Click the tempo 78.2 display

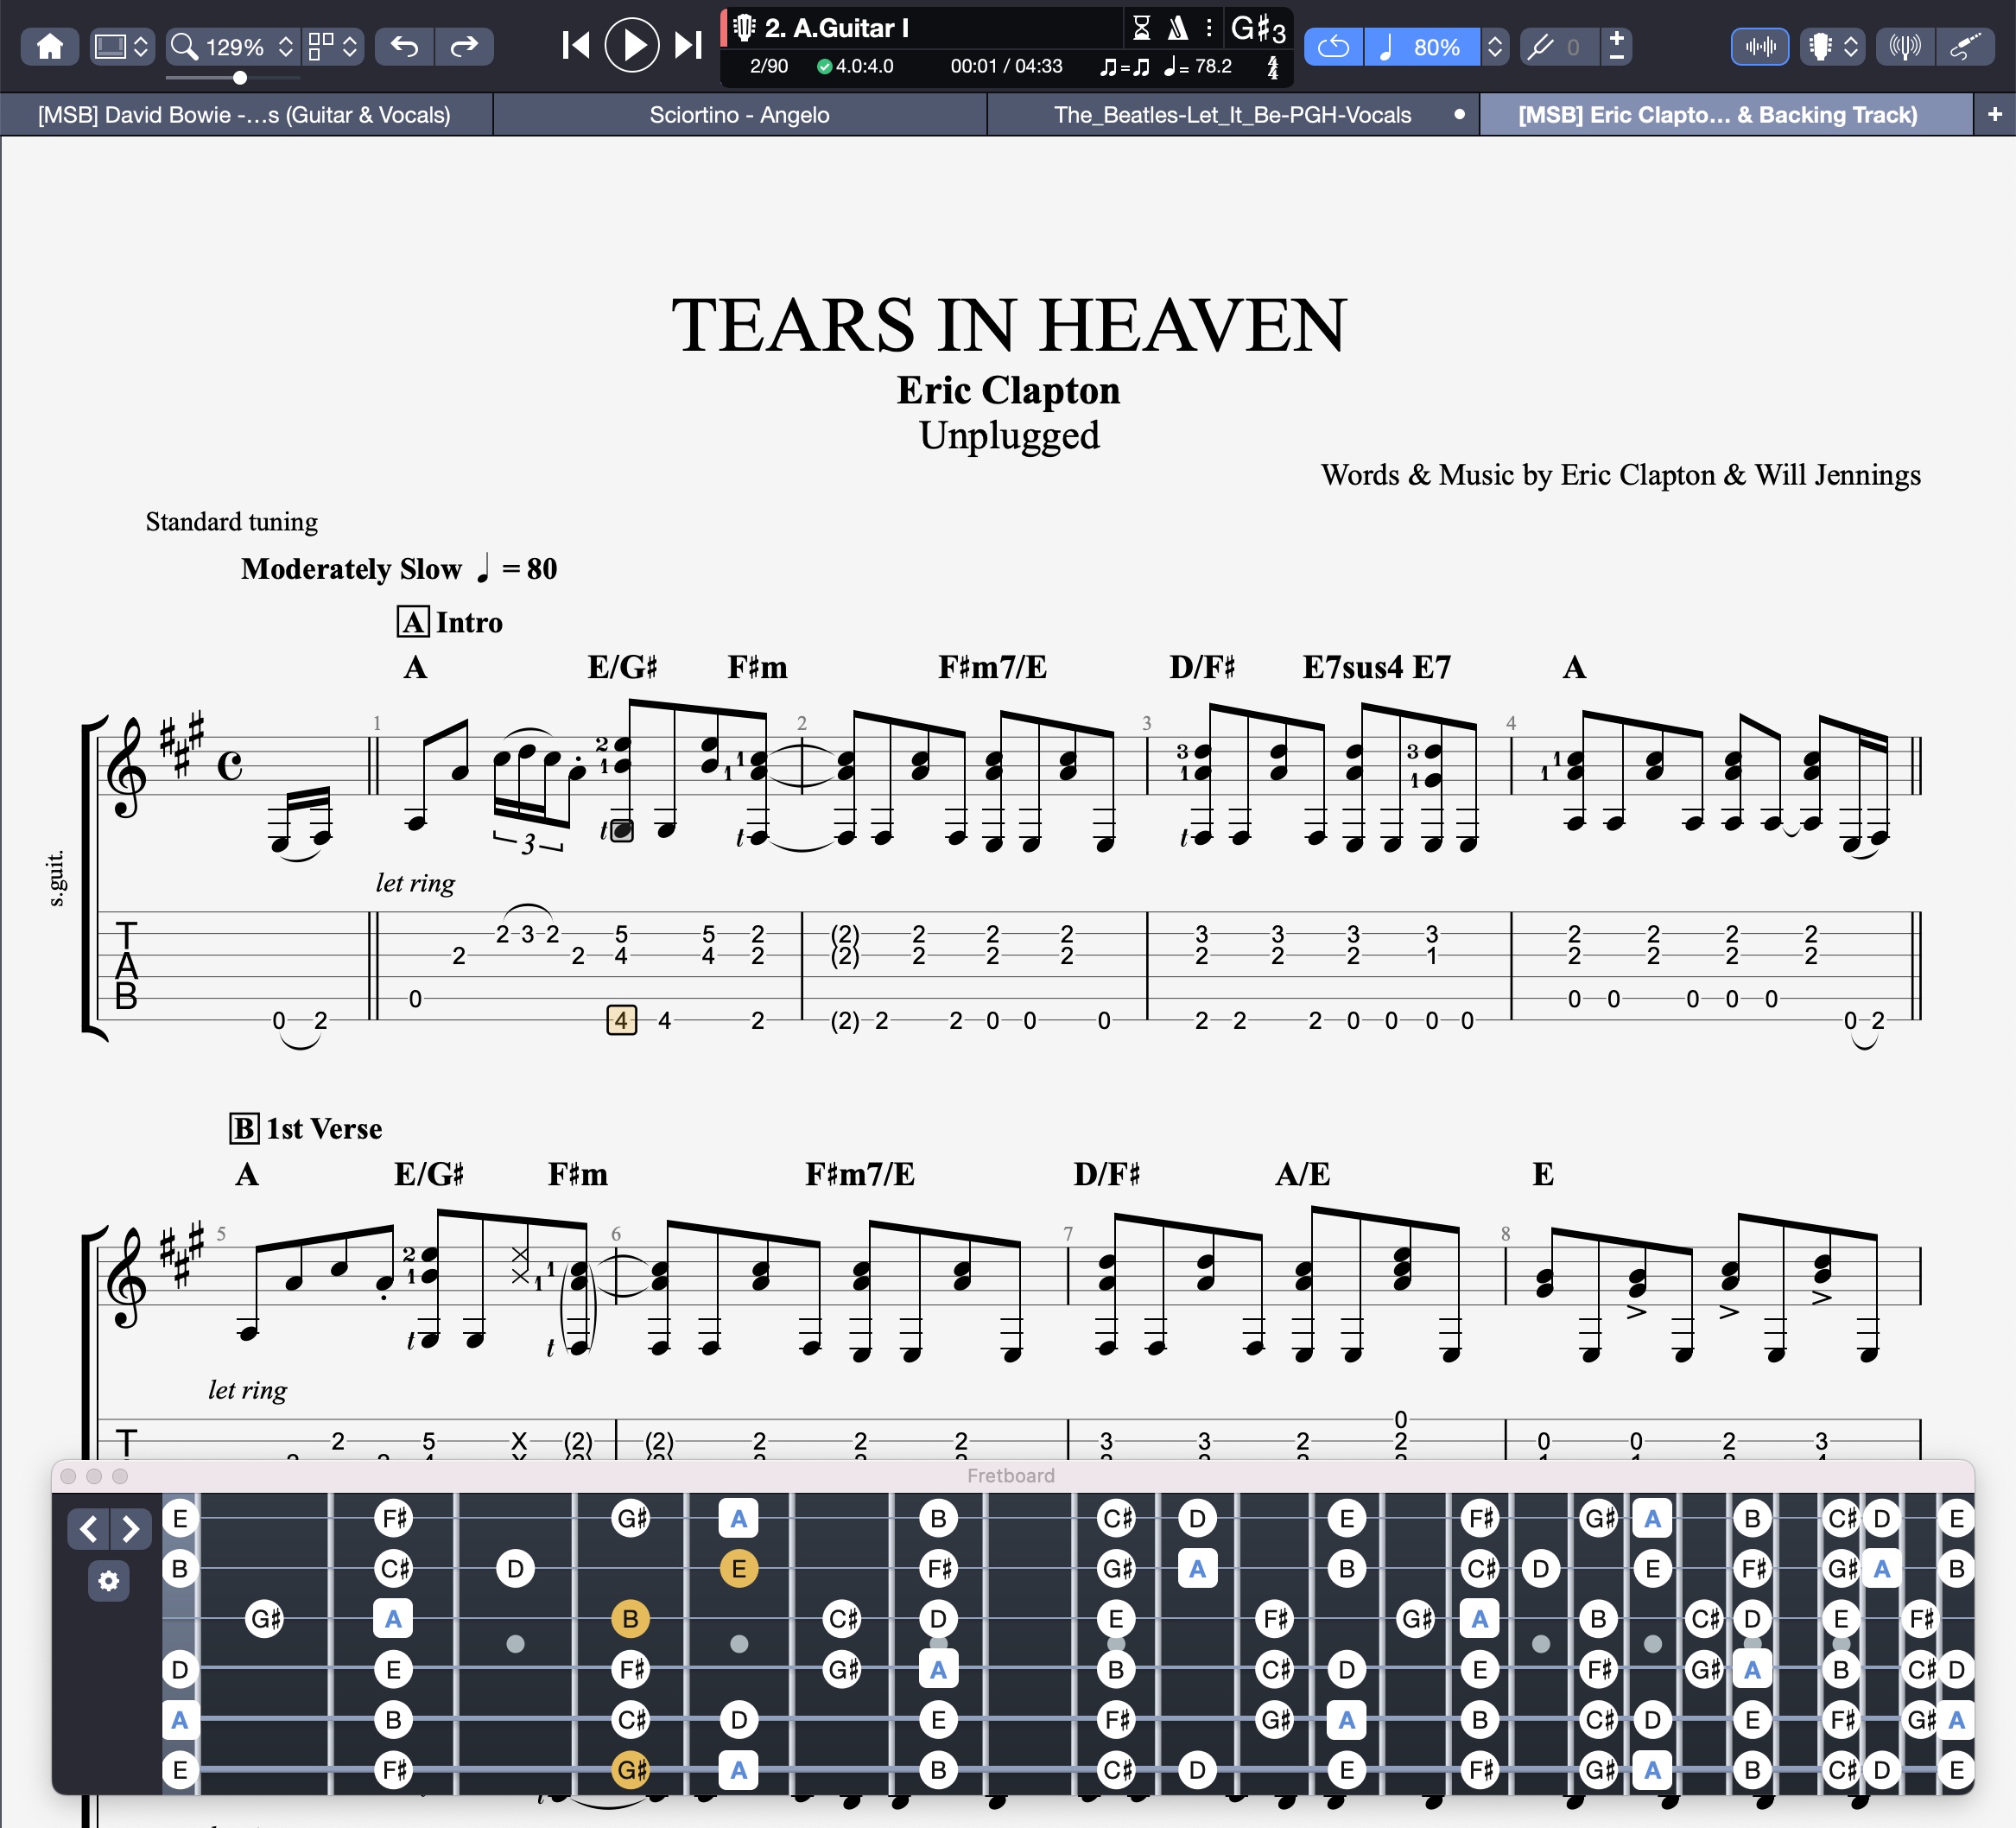(1198, 67)
